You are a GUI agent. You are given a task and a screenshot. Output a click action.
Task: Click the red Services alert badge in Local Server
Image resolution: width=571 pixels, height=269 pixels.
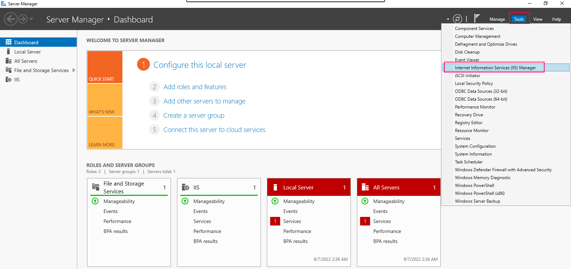point(275,221)
